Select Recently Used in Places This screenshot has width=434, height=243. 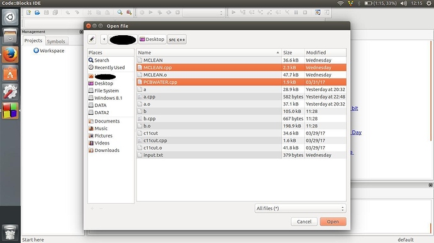coord(111,67)
